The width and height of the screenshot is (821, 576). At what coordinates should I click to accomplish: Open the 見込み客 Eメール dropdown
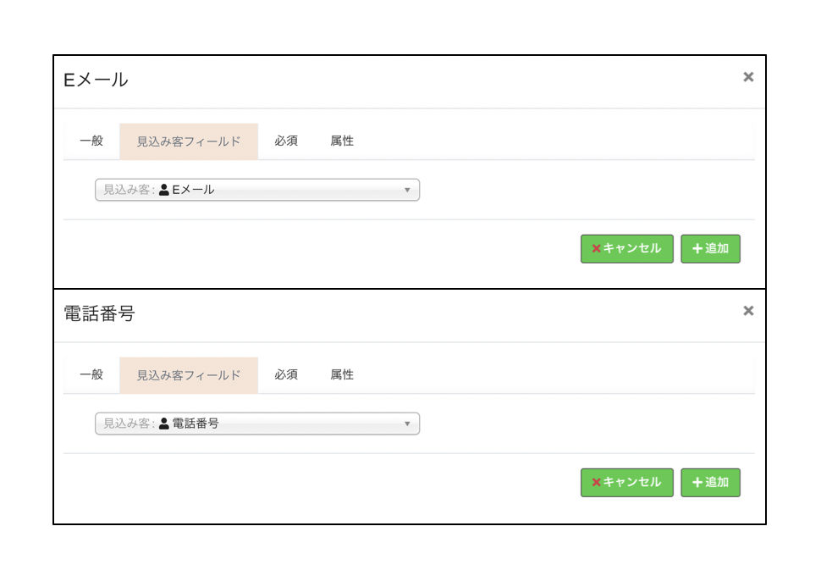tap(256, 190)
